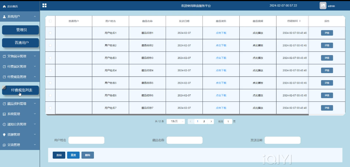Click the user icon beside 系统用户
The width and height of the screenshot is (350, 167).
[x=4, y=17]
